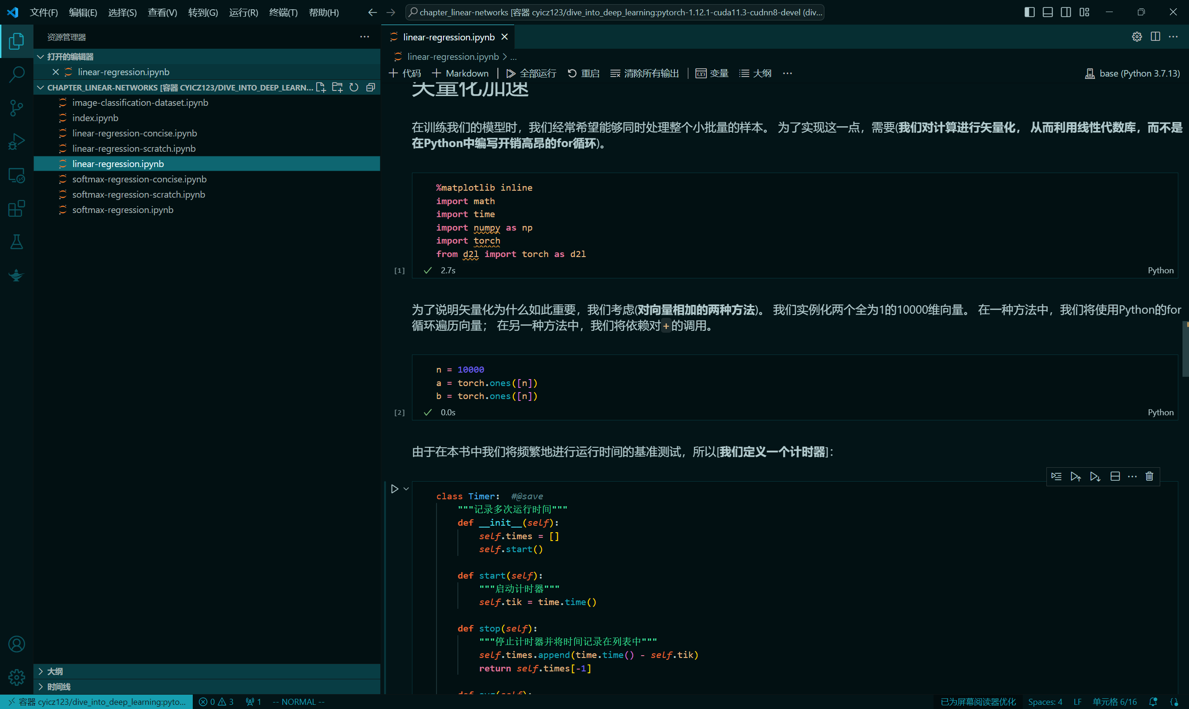1189x709 pixels.
Task: Delete the Timer cell via trash icon
Action: pos(1150,477)
